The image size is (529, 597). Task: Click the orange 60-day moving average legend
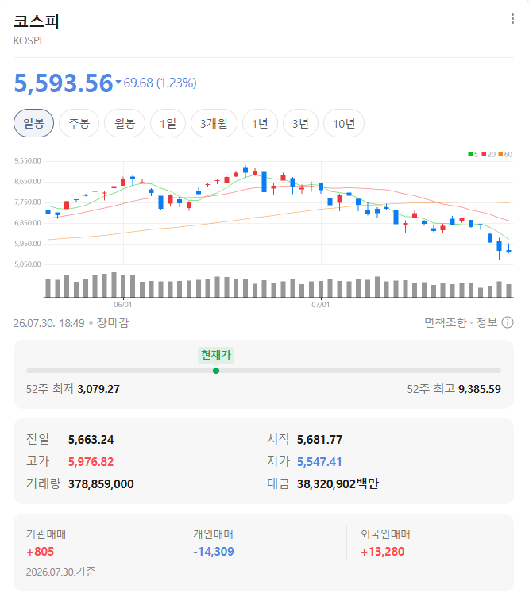pos(505,154)
